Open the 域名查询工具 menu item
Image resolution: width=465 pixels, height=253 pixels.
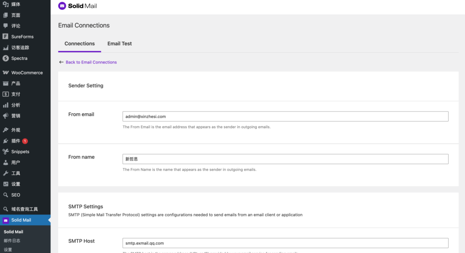pos(25,209)
